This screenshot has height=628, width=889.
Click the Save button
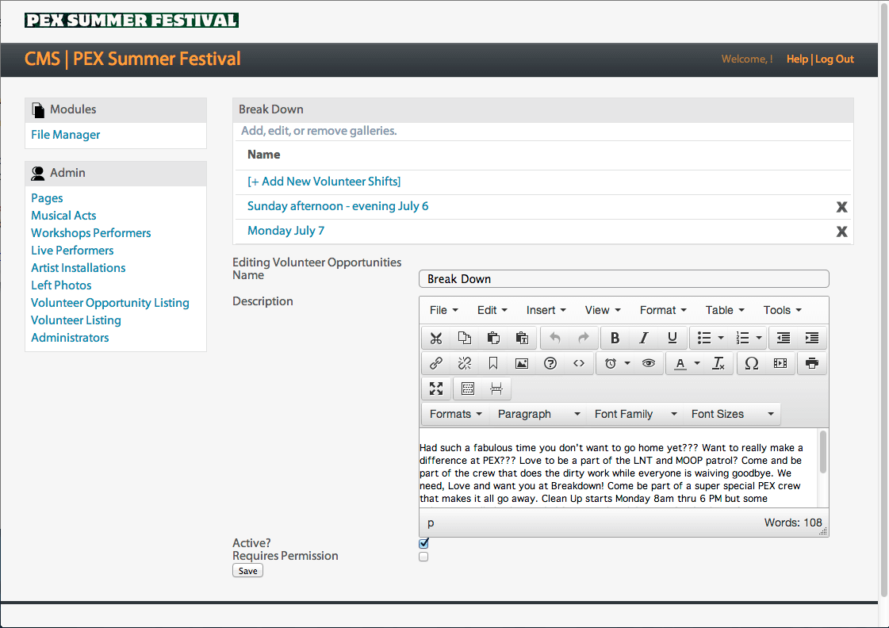tap(247, 571)
